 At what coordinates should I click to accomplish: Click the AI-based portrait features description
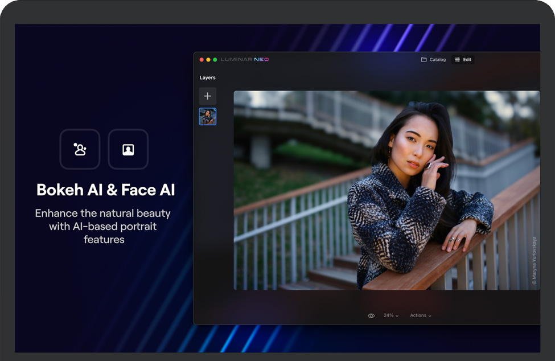(103, 226)
